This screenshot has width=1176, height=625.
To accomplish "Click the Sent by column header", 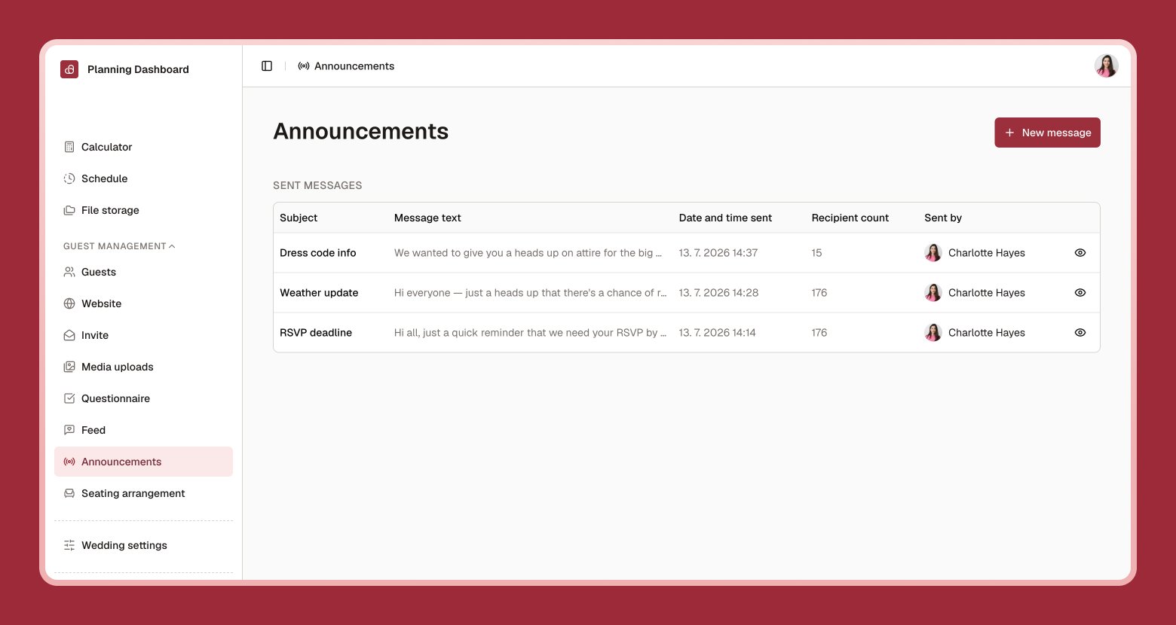I will click(943, 218).
